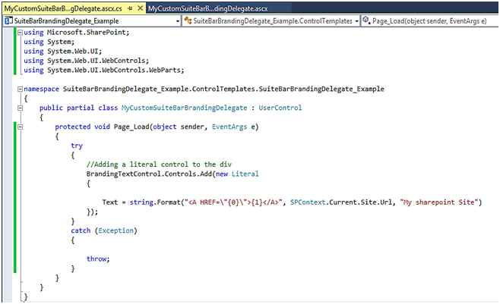500x304 pixels.
Task: Click on 'using Microsoft.SharePoint;' line
Action: click(77, 33)
